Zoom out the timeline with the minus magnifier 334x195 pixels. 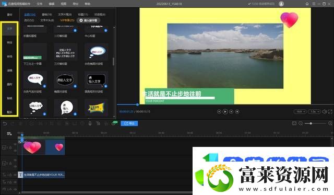pyautogui.click(x=301, y=123)
